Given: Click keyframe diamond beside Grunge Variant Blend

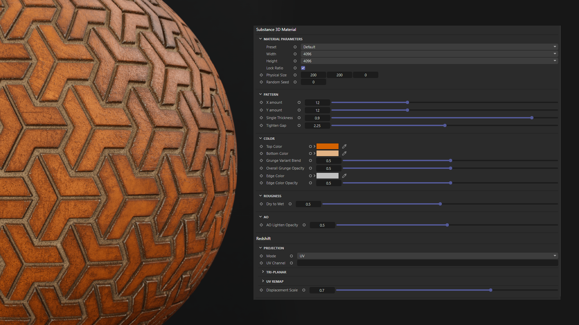Looking at the screenshot, I should (261, 161).
